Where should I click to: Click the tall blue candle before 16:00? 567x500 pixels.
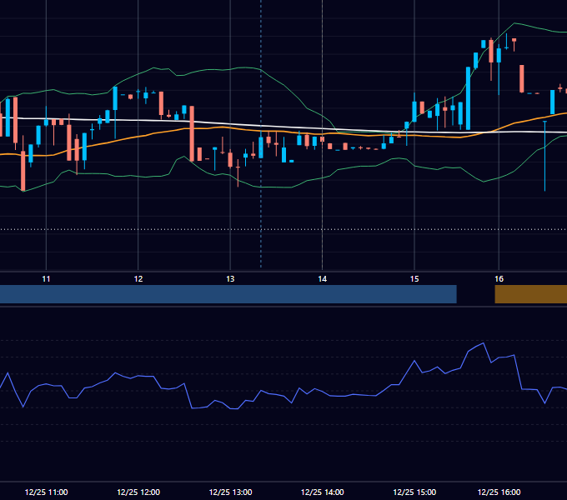(469, 98)
